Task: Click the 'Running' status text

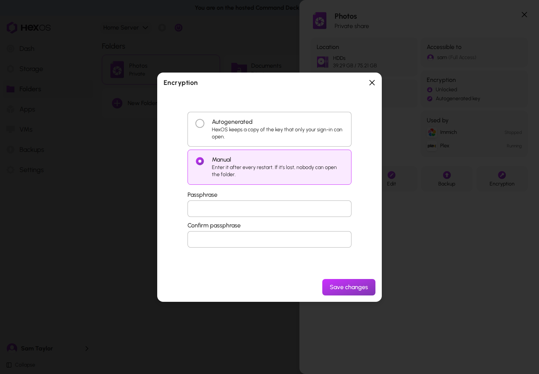Action: click(514, 146)
